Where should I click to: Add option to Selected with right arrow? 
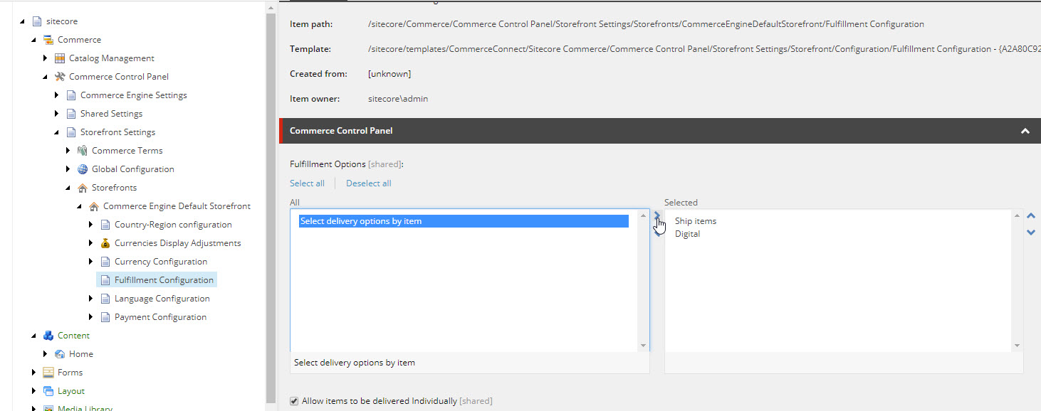(x=657, y=214)
